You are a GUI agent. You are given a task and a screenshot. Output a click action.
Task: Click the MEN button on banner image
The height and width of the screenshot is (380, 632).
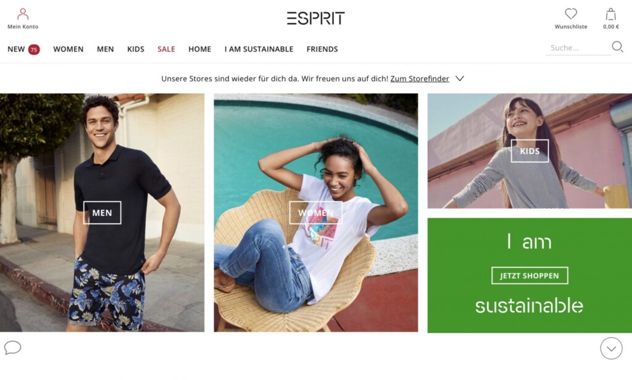(x=102, y=213)
